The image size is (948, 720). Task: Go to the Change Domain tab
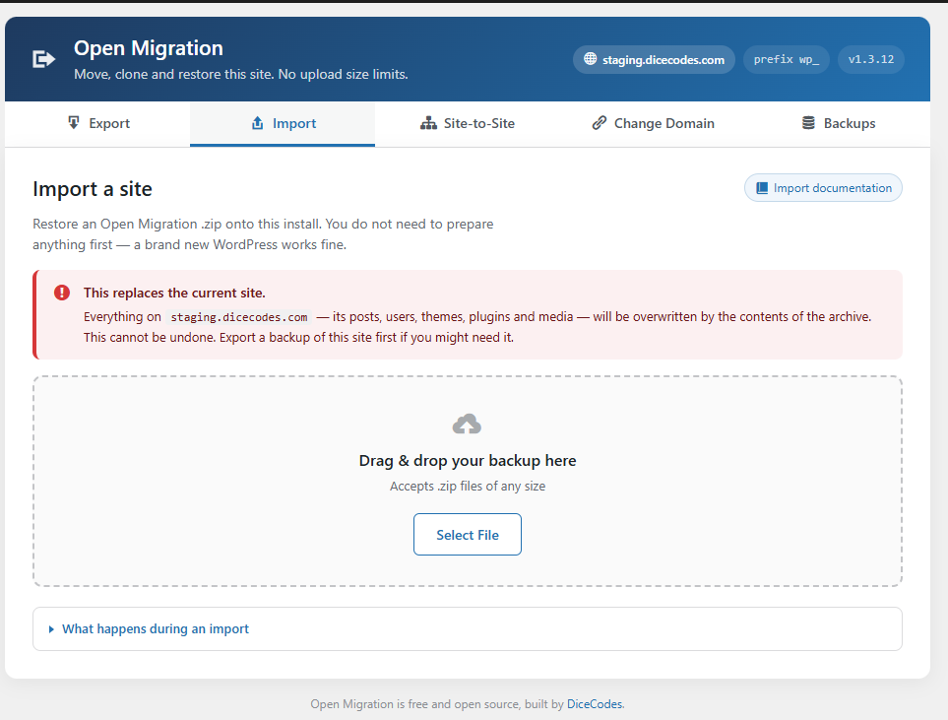point(653,123)
